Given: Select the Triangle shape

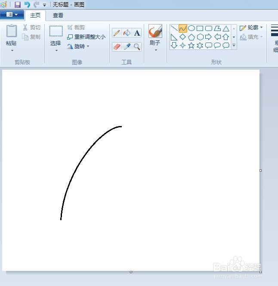Looking at the screenshot, I should pos(226,28).
